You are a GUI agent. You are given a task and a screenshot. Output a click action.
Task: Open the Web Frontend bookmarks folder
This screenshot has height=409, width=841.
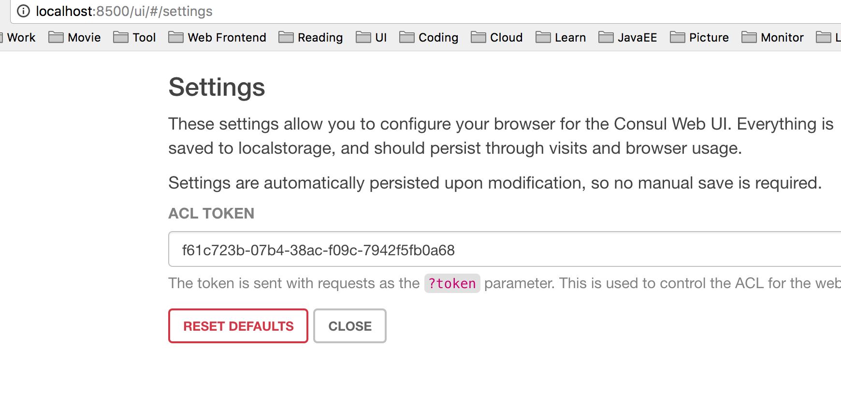click(217, 38)
